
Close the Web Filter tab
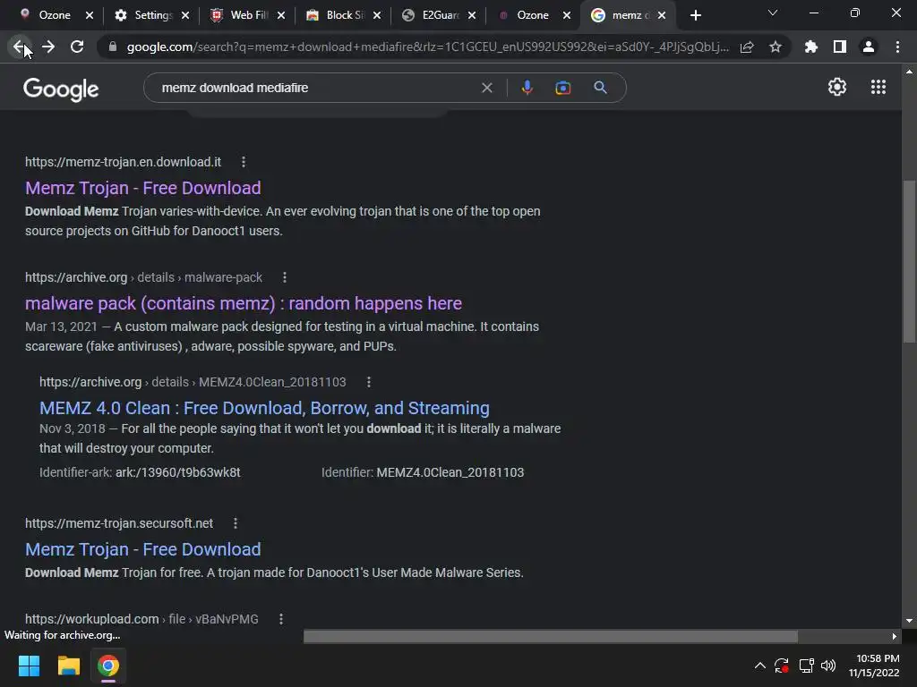(281, 15)
